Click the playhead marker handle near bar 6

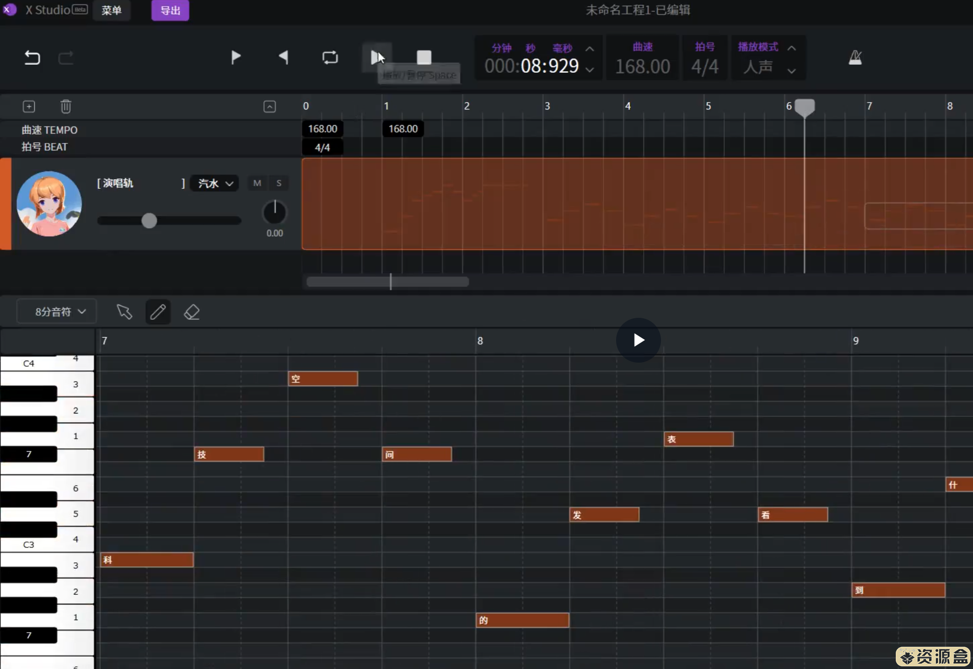click(805, 108)
